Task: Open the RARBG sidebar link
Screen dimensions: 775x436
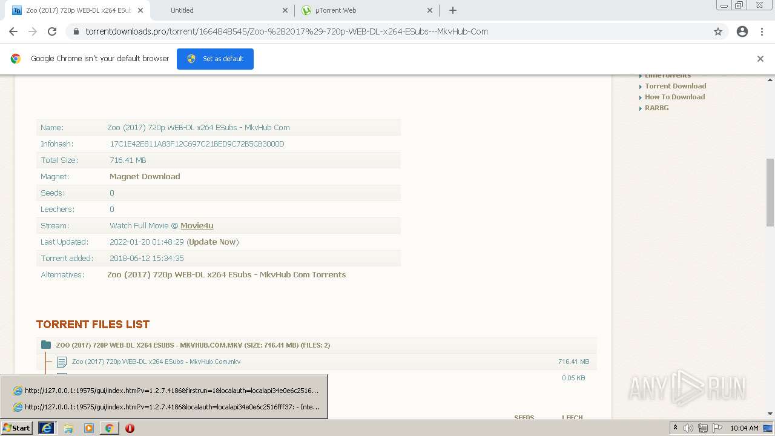Action: (x=656, y=108)
